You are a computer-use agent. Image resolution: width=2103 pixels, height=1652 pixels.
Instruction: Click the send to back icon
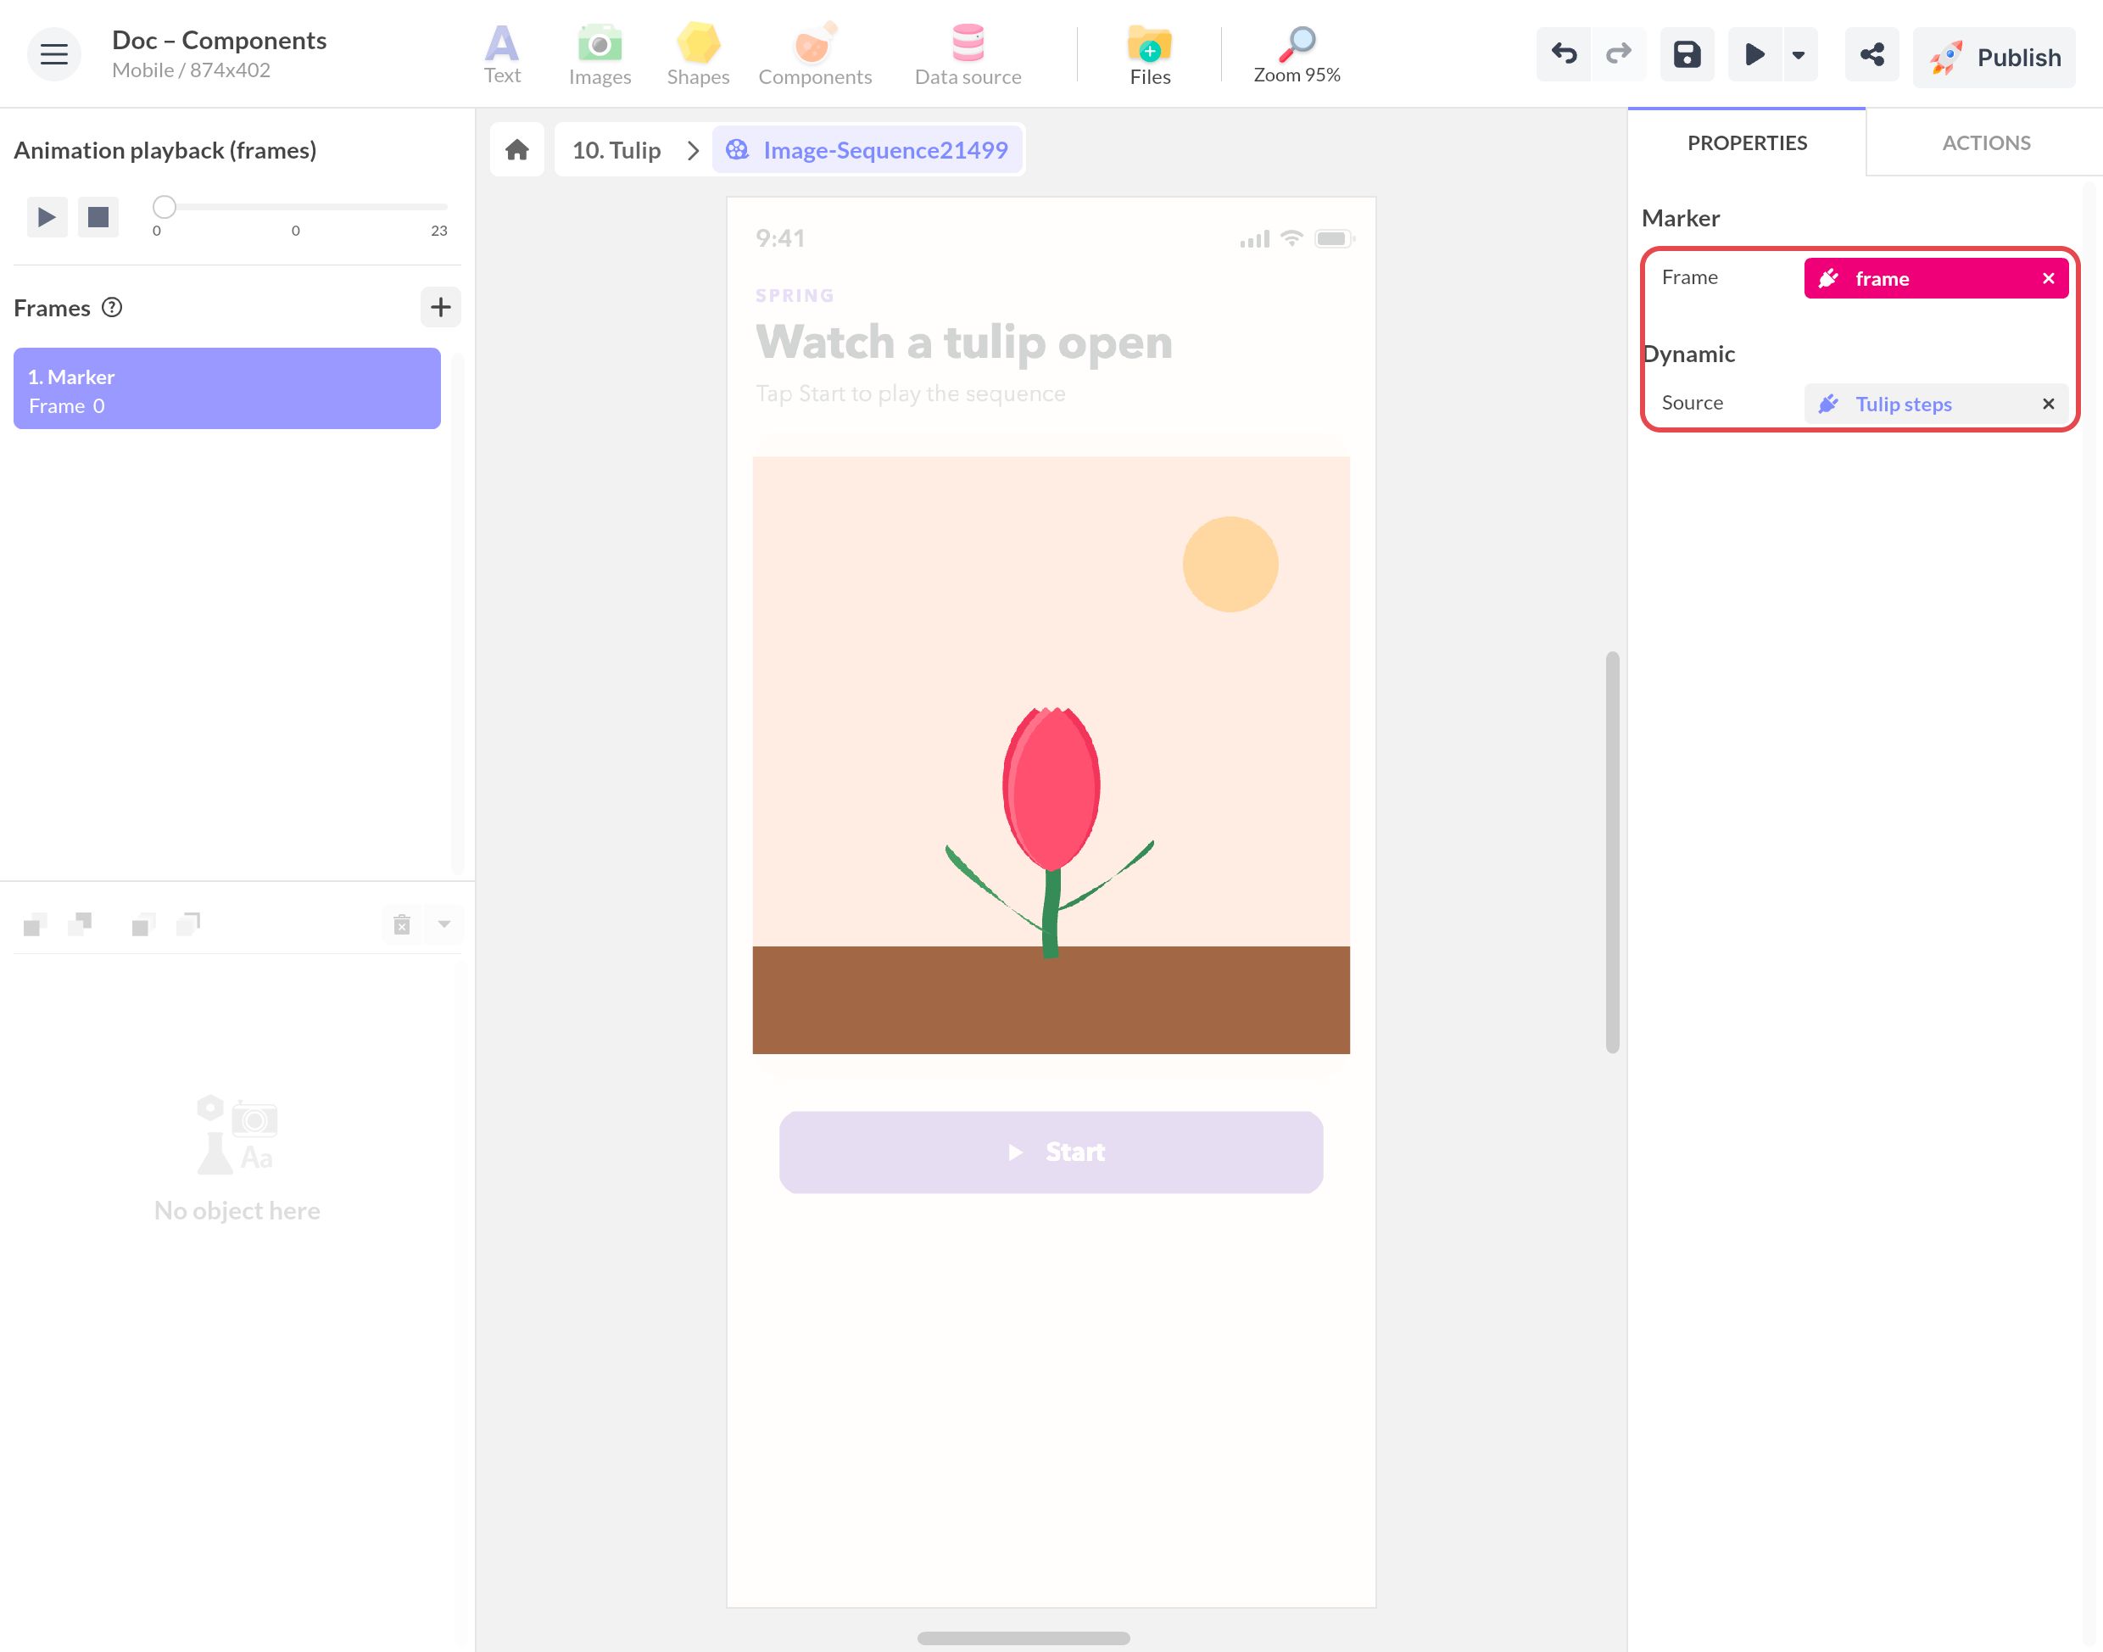(x=188, y=924)
